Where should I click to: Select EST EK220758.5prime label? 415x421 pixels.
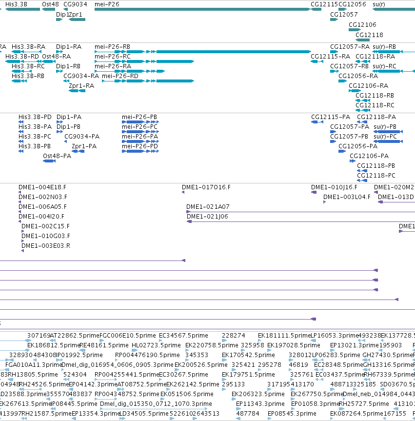pos(212,345)
